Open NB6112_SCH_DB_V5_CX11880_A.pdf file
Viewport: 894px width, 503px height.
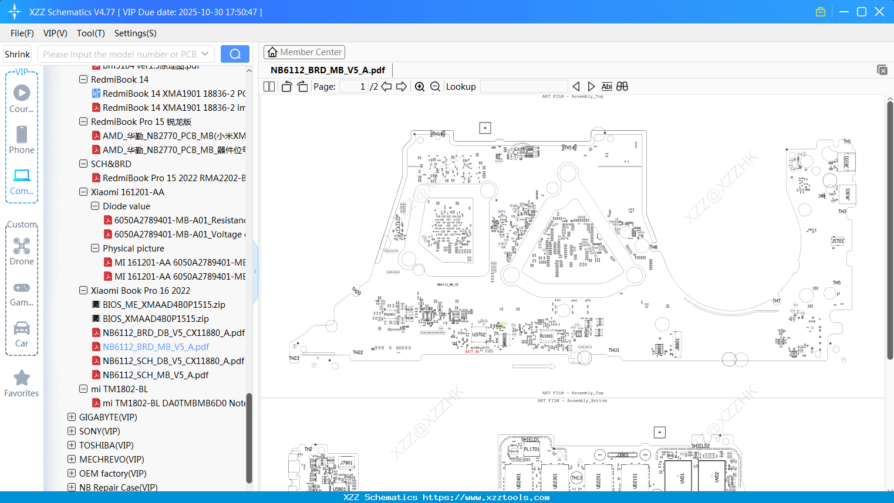click(168, 361)
